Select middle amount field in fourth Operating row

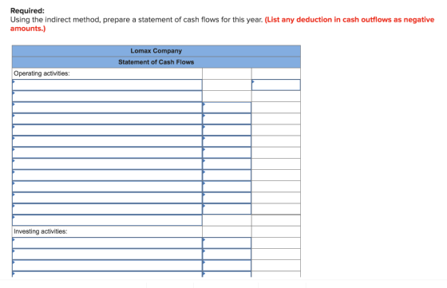pos(227,119)
